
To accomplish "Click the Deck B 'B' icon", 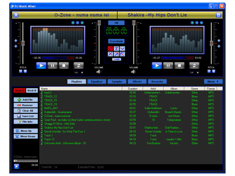I will click(218, 15).
